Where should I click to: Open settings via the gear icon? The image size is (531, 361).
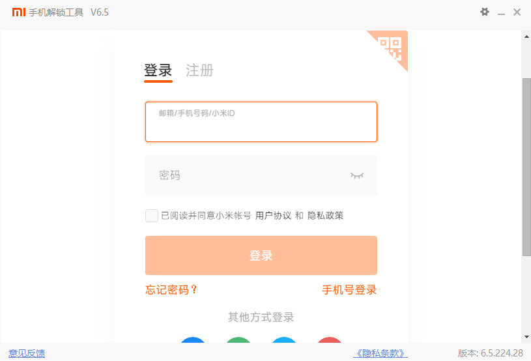(484, 12)
